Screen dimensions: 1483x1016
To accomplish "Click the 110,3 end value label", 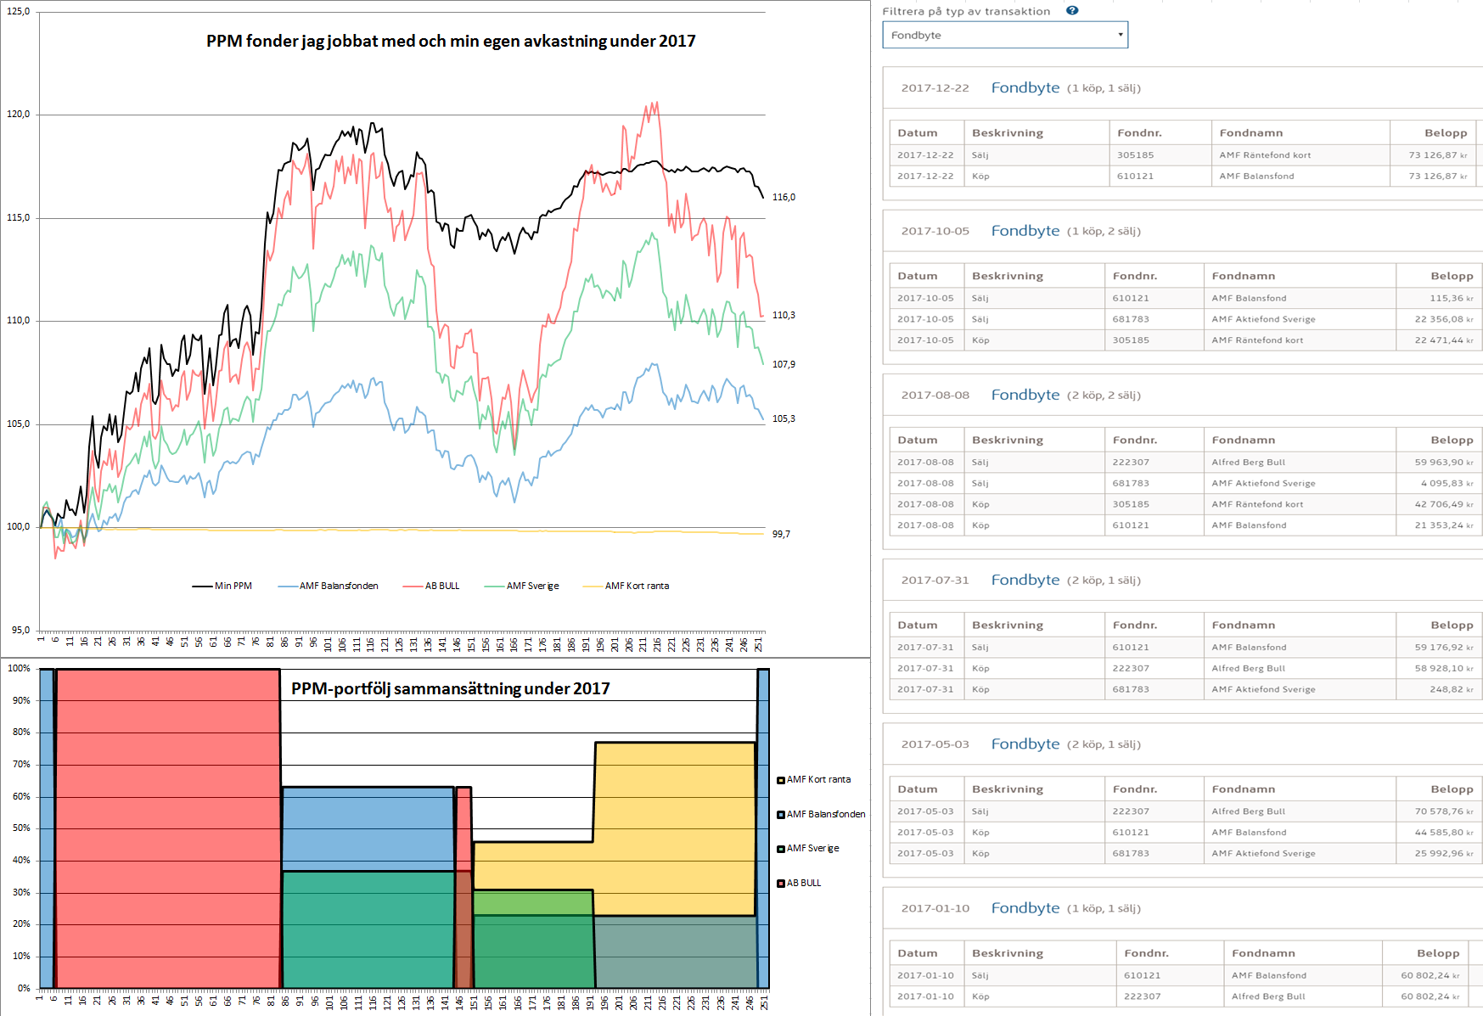I will click(784, 315).
